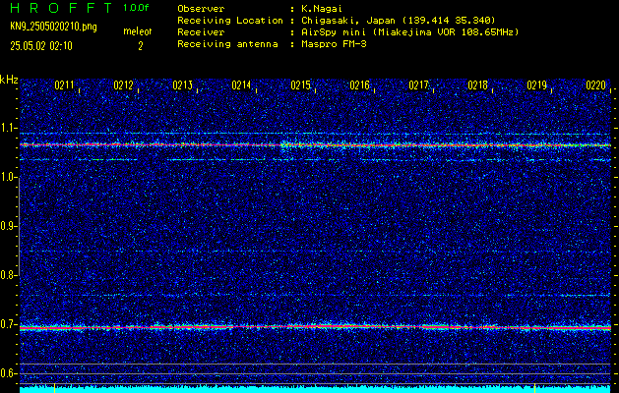Image resolution: width=619 pixels, height=393 pixels.
Task: Click the 0.7 frequency axis label
Action: pyautogui.click(x=8, y=324)
